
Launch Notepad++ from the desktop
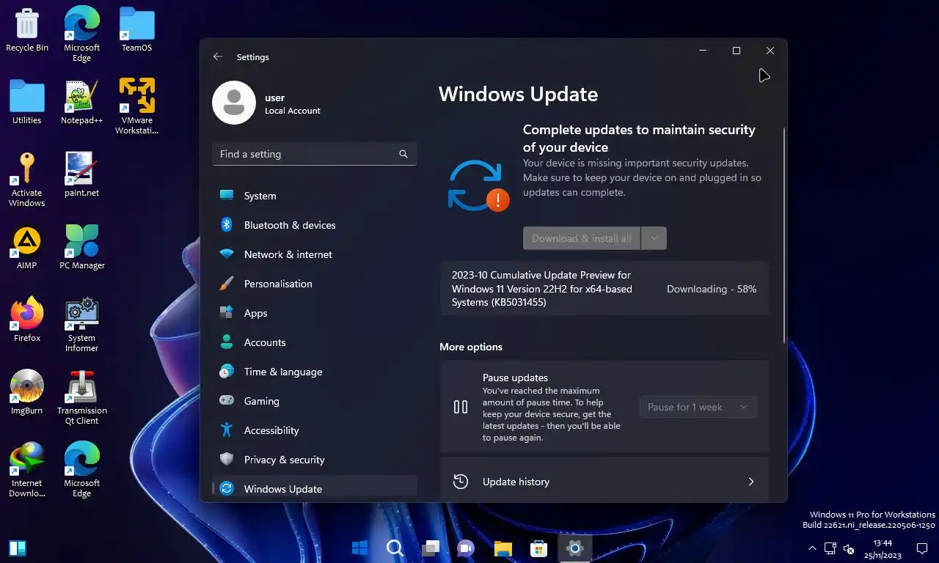(81, 101)
